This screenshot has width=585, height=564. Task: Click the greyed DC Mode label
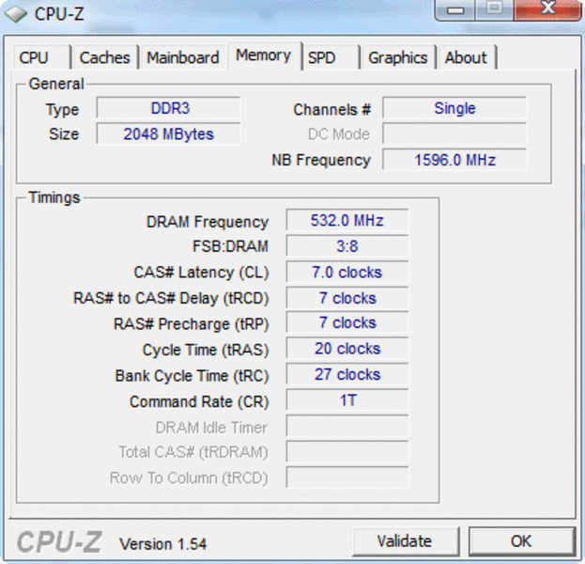(339, 134)
